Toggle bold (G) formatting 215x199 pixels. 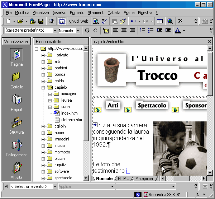click(x=87, y=31)
